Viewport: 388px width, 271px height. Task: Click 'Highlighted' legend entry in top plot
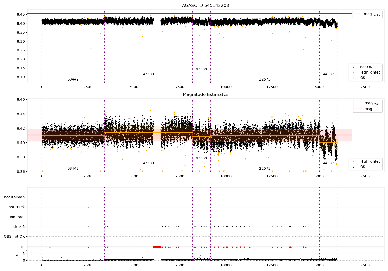click(x=367, y=73)
